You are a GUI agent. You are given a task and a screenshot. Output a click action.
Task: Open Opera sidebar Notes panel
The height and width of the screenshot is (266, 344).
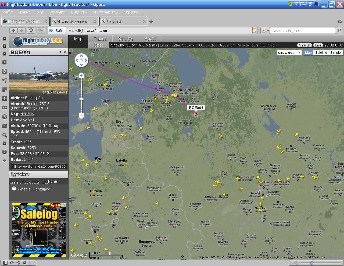(x=5, y=89)
